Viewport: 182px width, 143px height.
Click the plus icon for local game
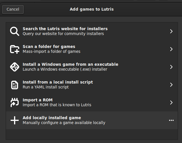14,120
